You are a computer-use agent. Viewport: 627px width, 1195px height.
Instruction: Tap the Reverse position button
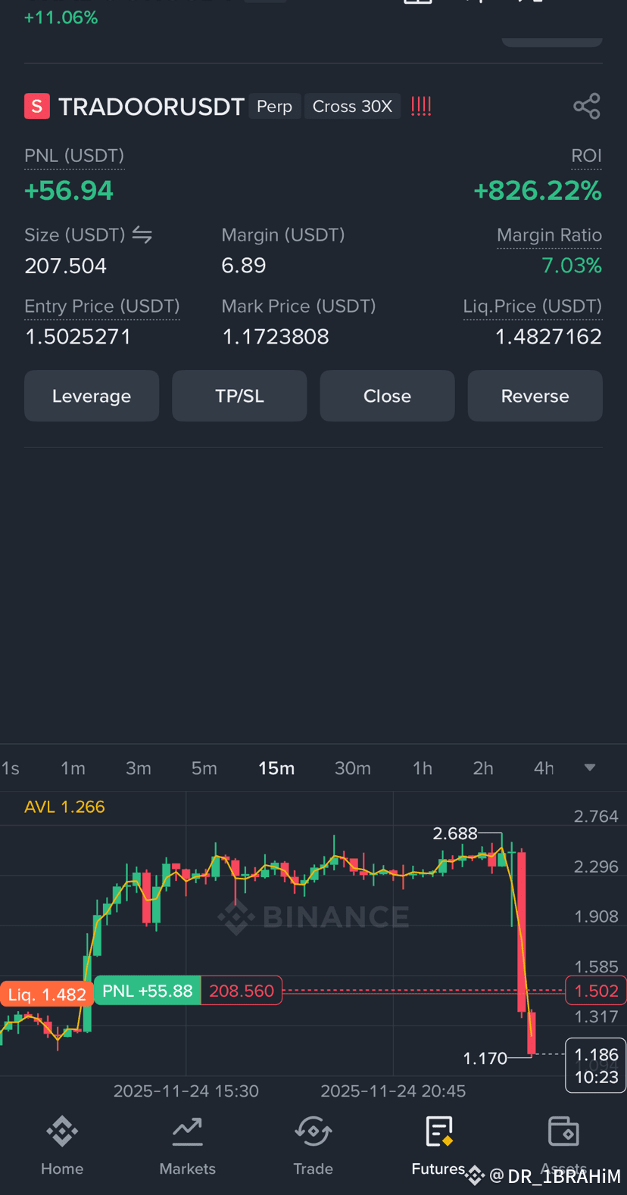(x=535, y=396)
